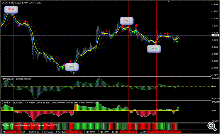The image size is (220, 134).
Task: Select the Long callout near the 1.2830 level
Action: pos(72,67)
